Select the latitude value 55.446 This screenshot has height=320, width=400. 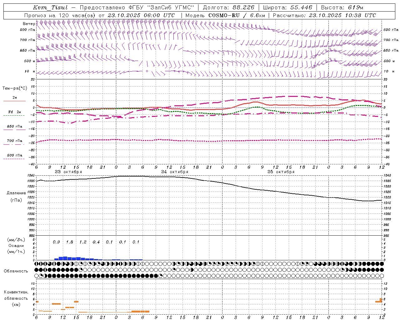[301, 7]
